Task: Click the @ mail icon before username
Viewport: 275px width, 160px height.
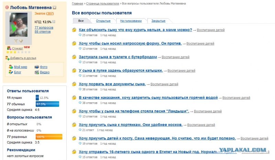Action: 7,7
